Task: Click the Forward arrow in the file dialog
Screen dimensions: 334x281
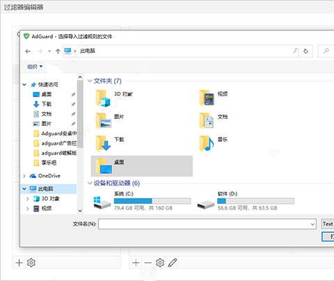Action: coord(40,51)
